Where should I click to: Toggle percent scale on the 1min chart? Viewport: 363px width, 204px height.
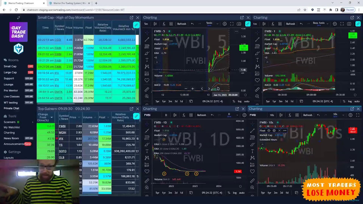pos(344,101)
